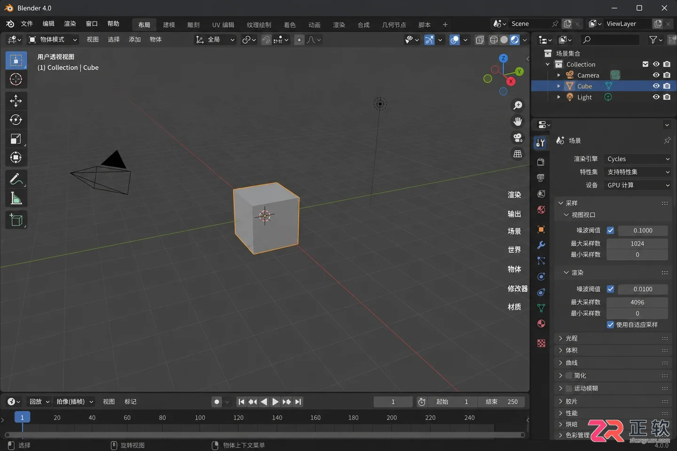Uncheck viewport noise threshold checkbox
Viewport: 677px width, 451px height.
610,230
